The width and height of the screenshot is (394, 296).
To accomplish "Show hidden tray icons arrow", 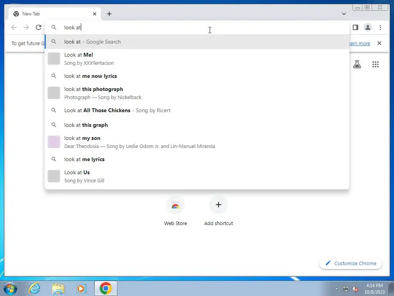I will (x=336, y=289).
